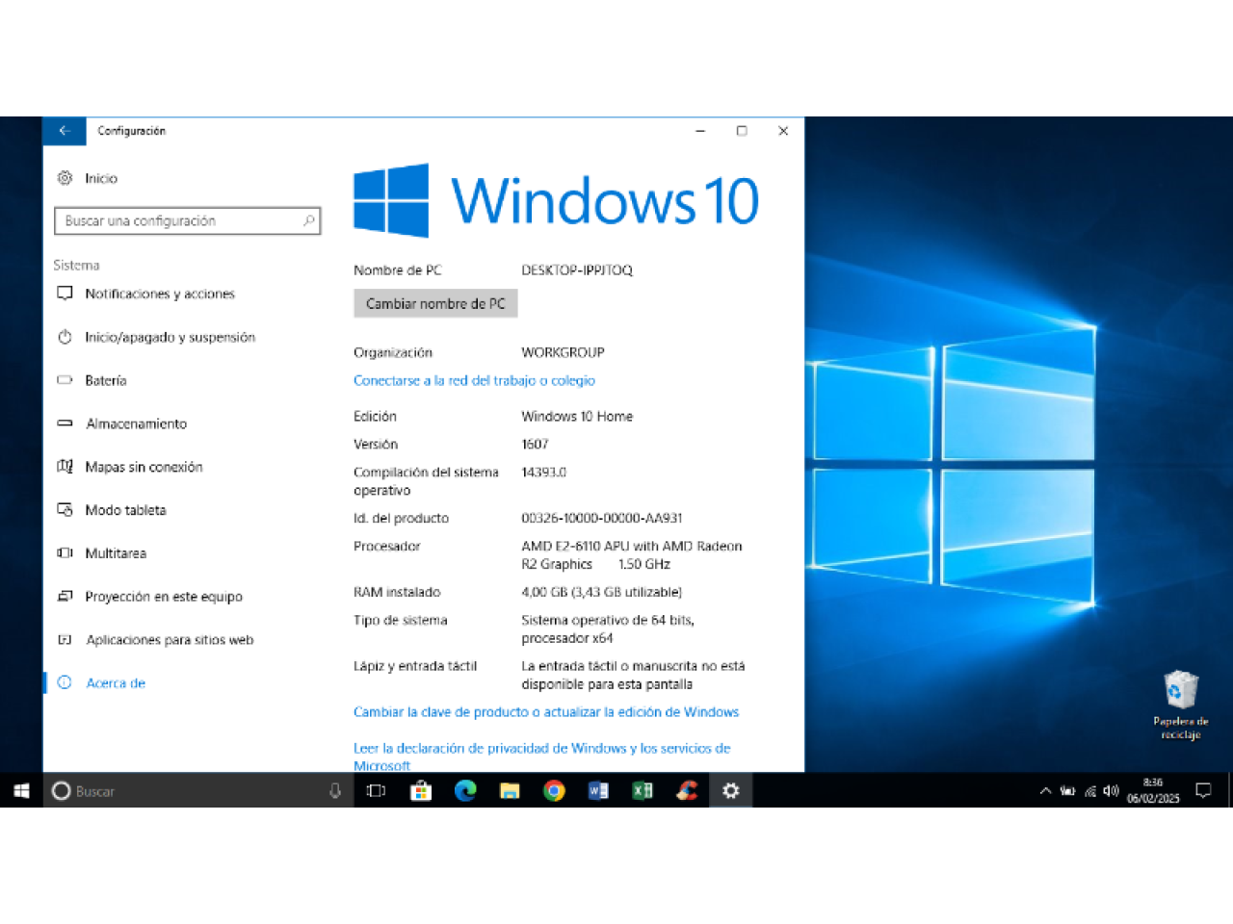Click the volume speaker tray icon
1233x924 pixels.
(1111, 791)
